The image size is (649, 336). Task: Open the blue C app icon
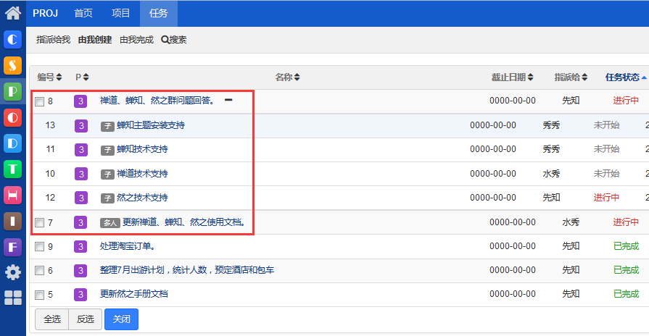tap(13, 39)
